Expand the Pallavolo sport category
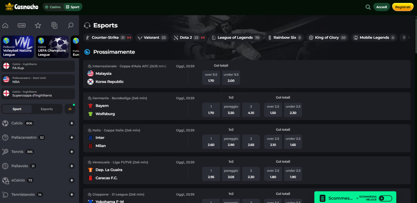Viewport: 417px width, 203px height. 72,166
